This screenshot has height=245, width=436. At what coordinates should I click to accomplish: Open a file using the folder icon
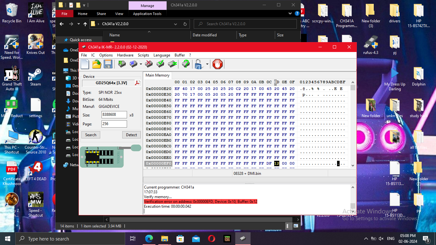(x=97, y=64)
